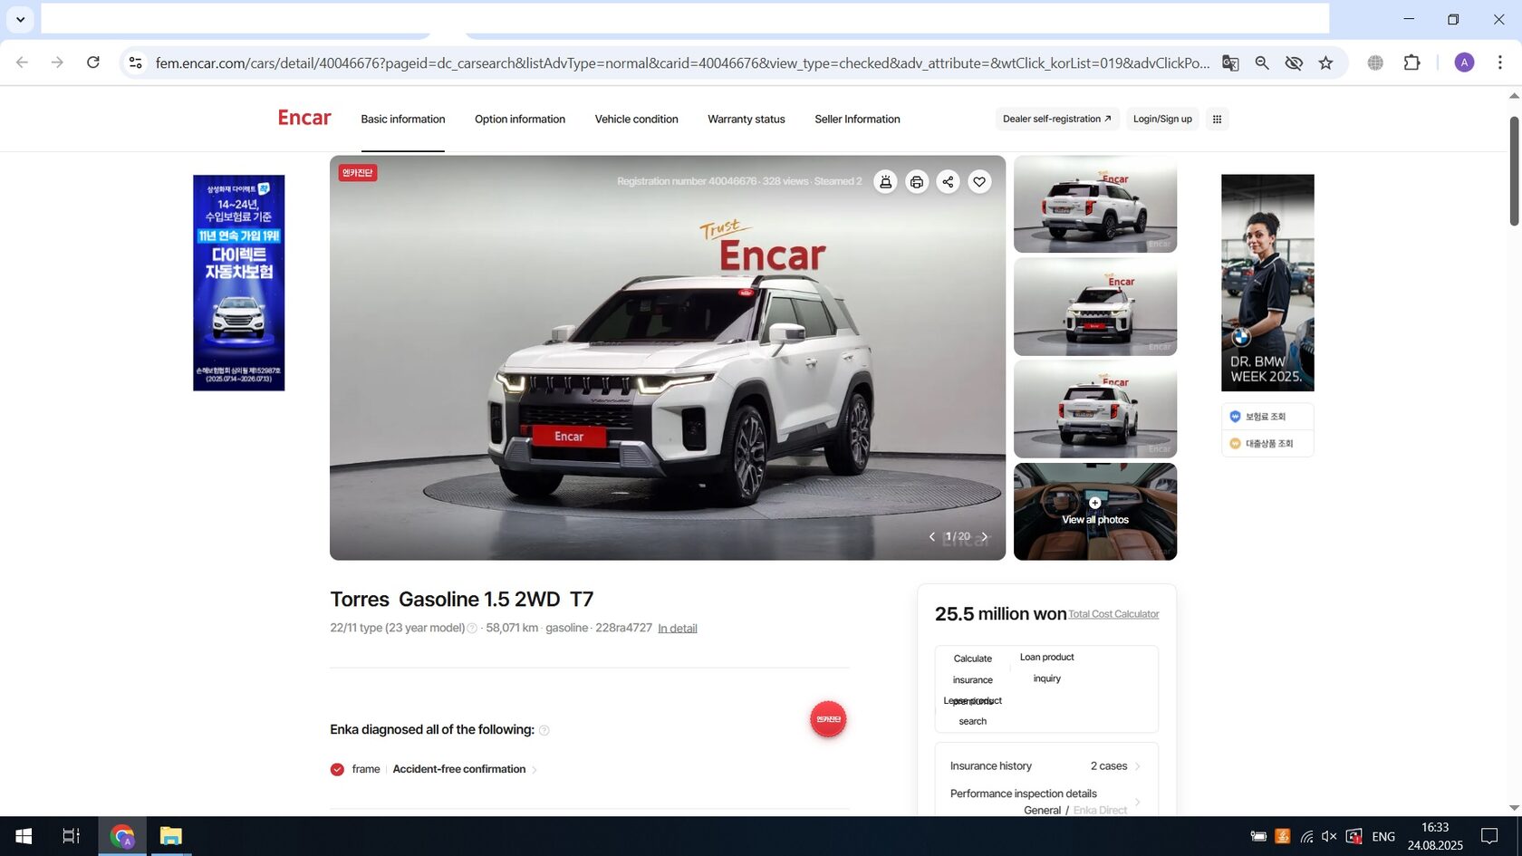This screenshot has height=856, width=1522.
Task: Open the Google Translate icon in the address bar
Action: tap(1230, 63)
